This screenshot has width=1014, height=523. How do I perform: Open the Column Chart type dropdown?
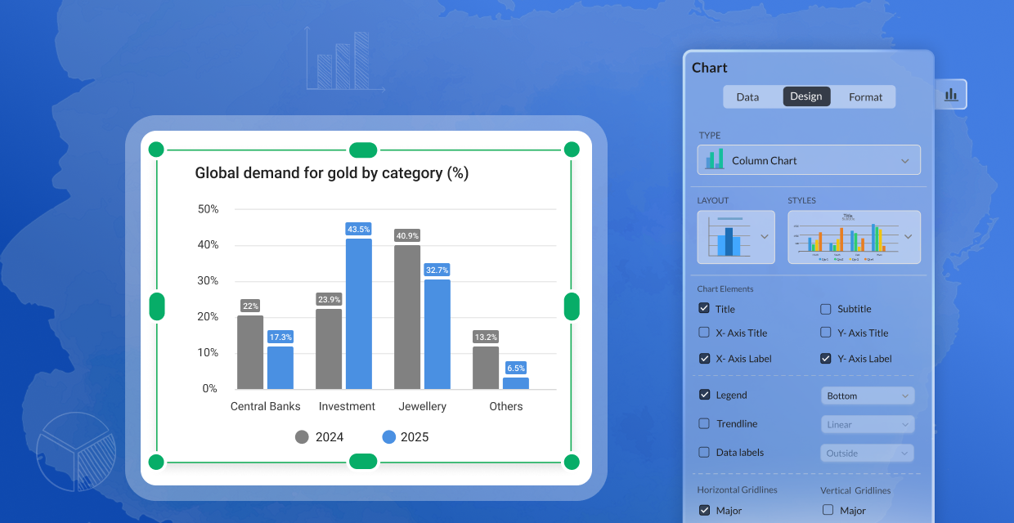click(x=904, y=161)
